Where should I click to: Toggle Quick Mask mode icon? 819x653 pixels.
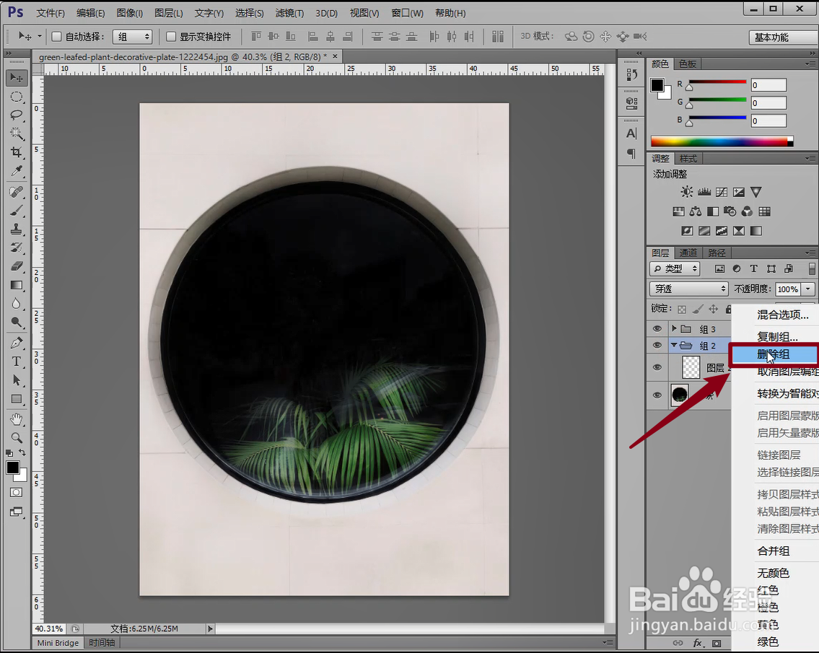point(16,493)
